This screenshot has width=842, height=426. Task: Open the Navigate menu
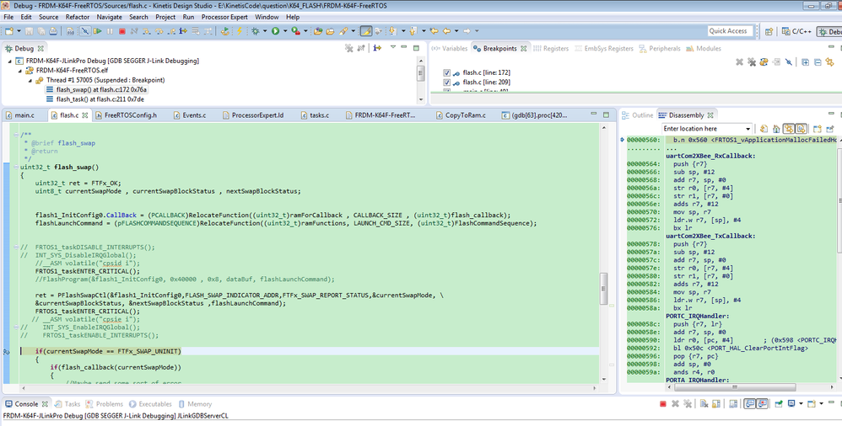(x=109, y=17)
